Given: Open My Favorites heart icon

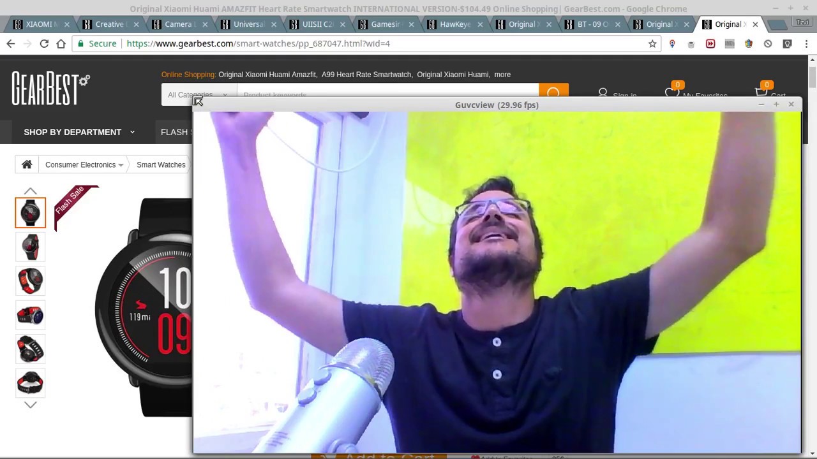Looking at the screenshot, I should tap(672, 92).
